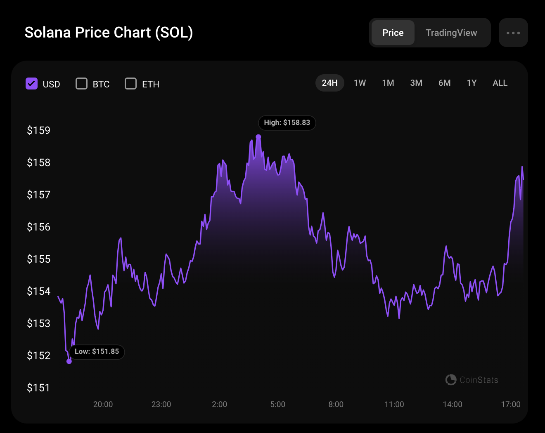Screen dimensions: 545x433
Task: Click the 17:00 time axis label
Action: tap(511, 404)
